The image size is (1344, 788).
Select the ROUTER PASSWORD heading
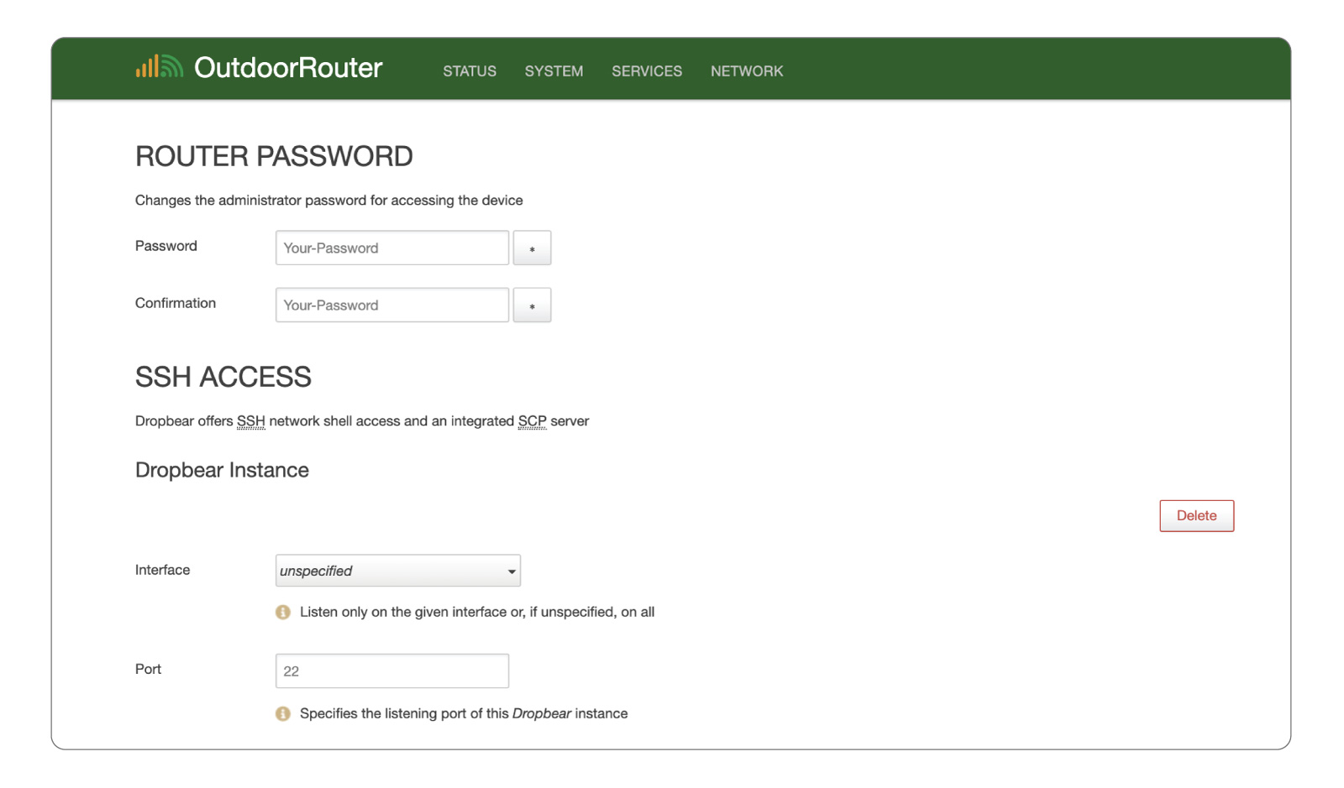click(x=274, y=156)
